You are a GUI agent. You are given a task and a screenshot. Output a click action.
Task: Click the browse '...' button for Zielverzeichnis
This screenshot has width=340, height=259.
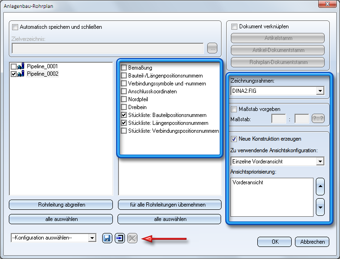click(x=212, y=48)
